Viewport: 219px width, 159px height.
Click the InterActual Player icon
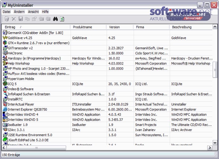pyautogui.click(x=5, y=104)
